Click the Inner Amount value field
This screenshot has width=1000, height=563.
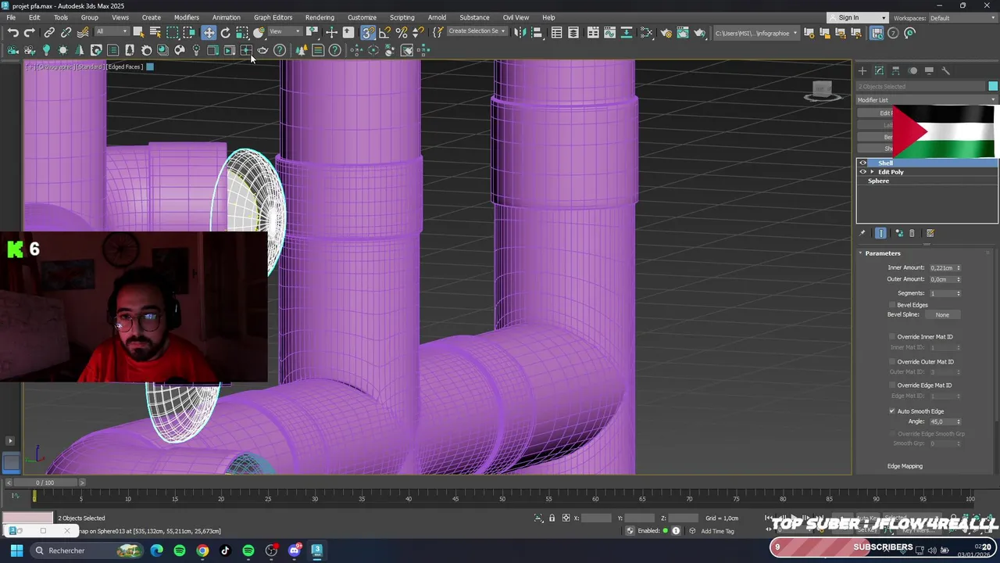[x=941, y=268]
